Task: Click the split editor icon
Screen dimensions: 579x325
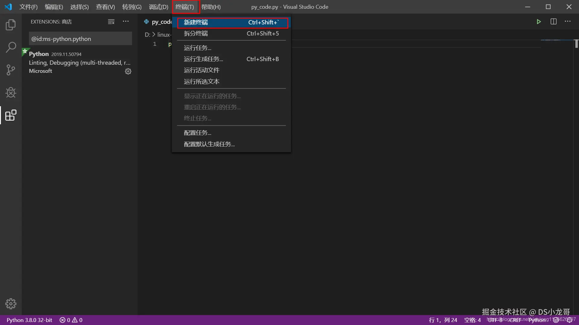Action: (553, 22)
